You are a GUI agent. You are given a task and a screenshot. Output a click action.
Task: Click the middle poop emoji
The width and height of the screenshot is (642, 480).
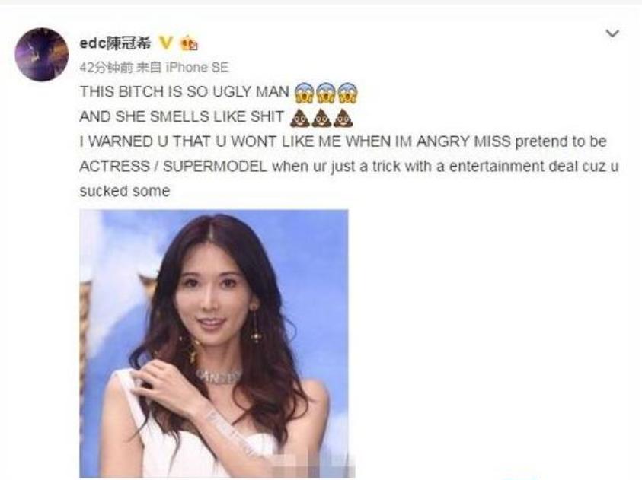tap(321, 118)
